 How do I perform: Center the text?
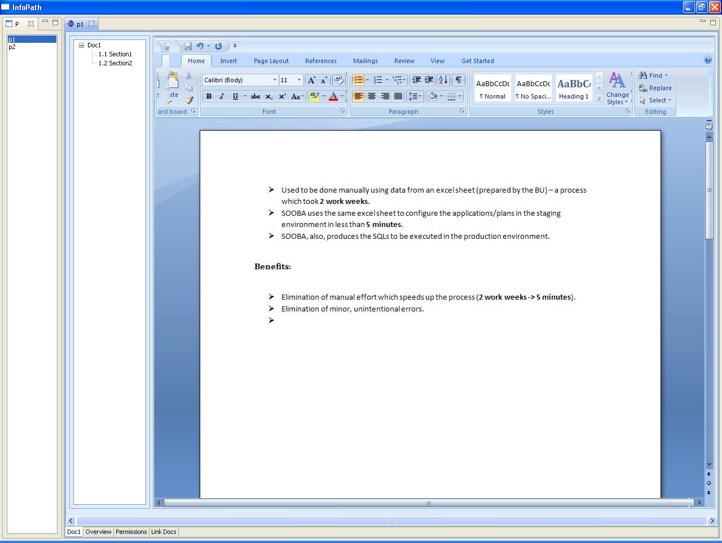(372, 96)
